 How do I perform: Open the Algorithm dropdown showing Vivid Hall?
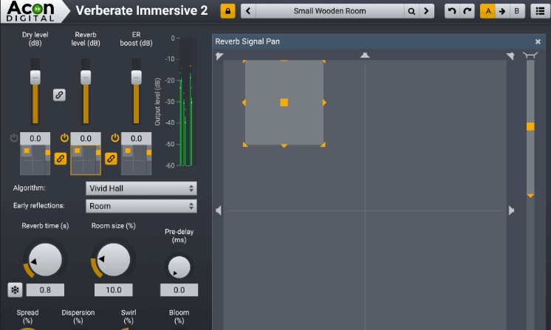coord(141,188)
